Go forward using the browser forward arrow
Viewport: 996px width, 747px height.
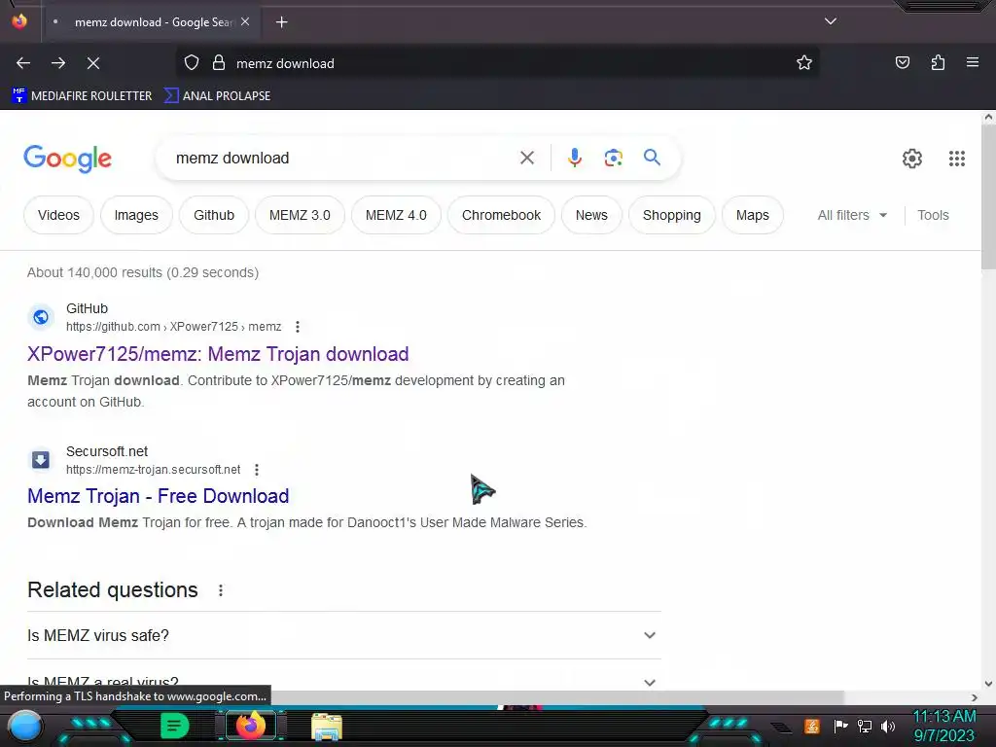tap(58, 63)
